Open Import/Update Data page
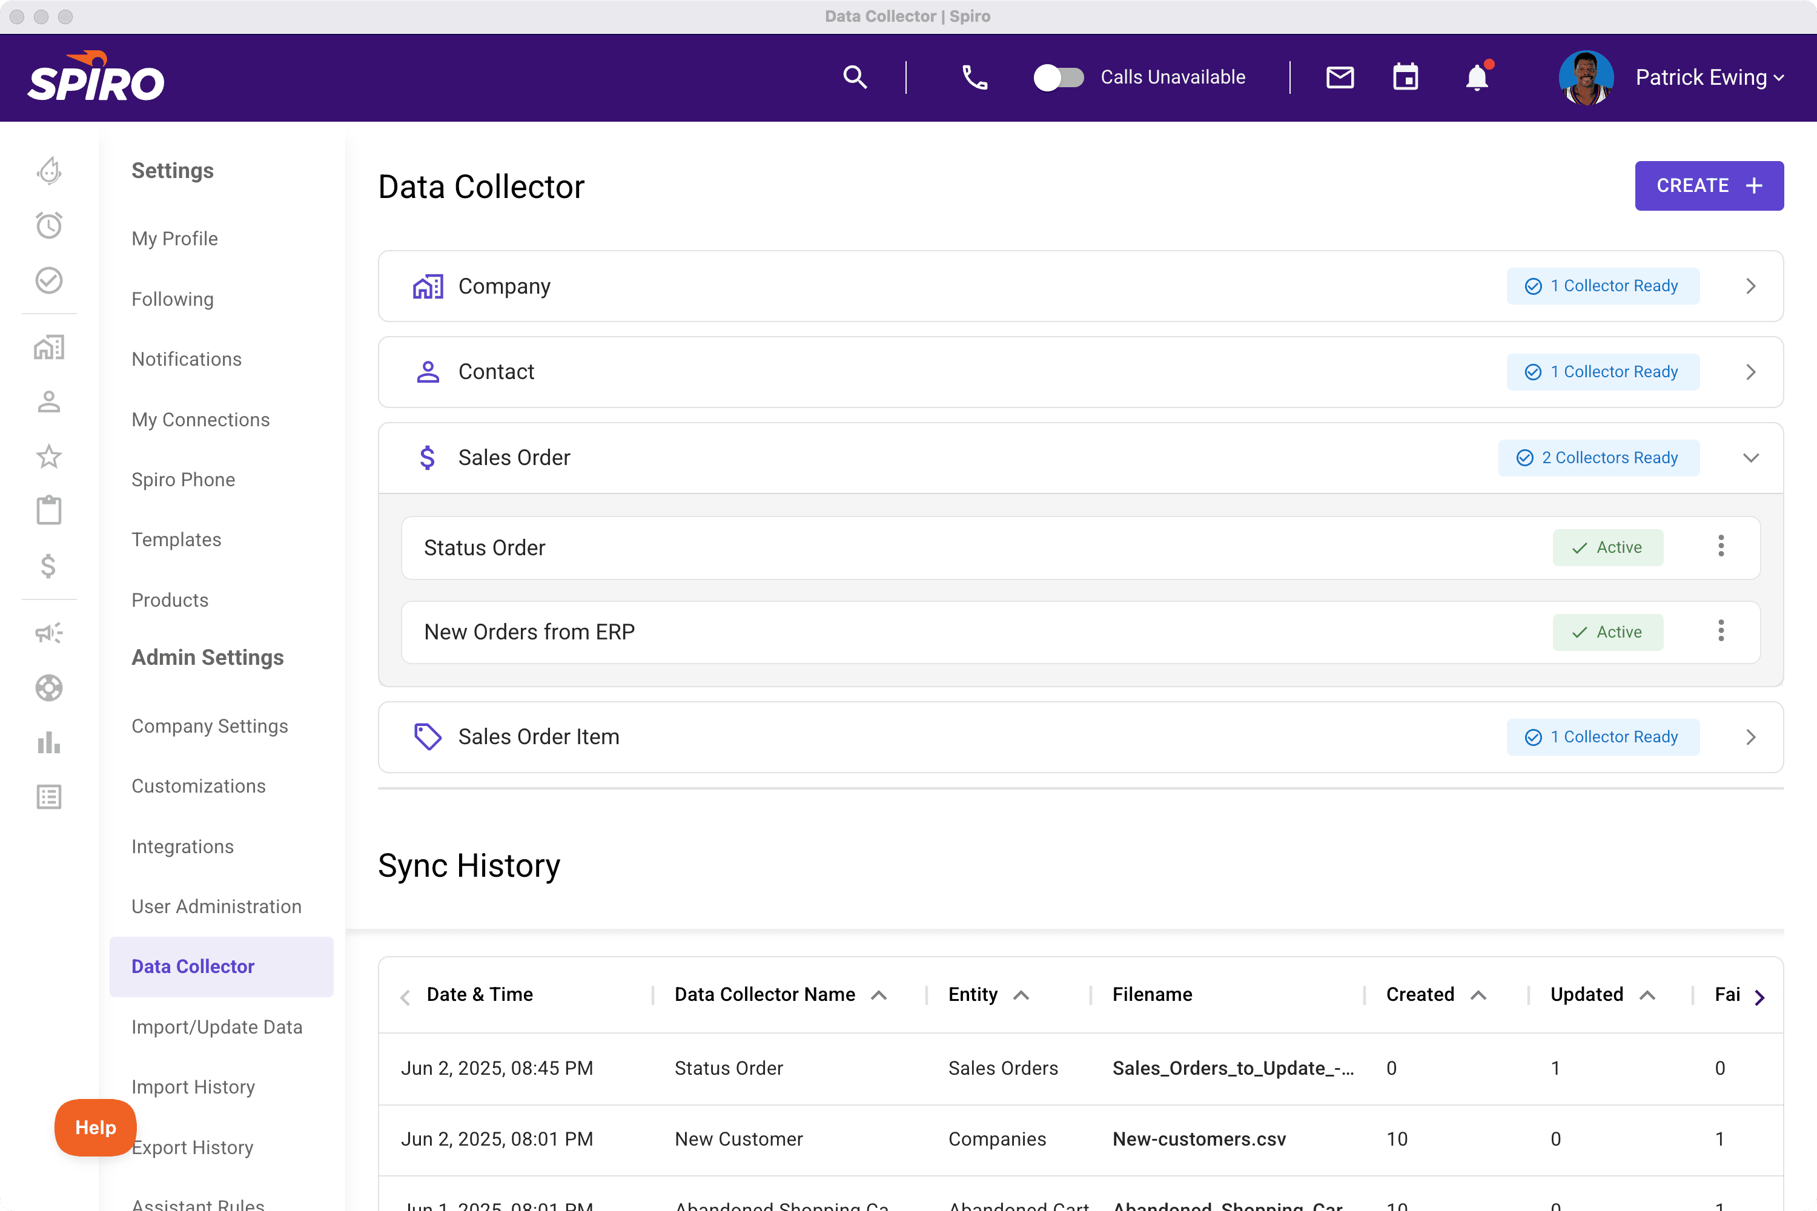The height and width of the screenshot is (1211, 1817). click(217, 1027)
